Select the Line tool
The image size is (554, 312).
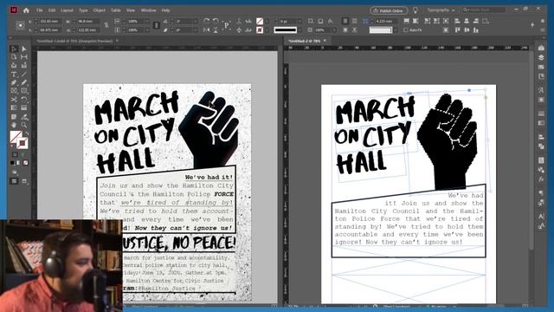click(23, 75)
